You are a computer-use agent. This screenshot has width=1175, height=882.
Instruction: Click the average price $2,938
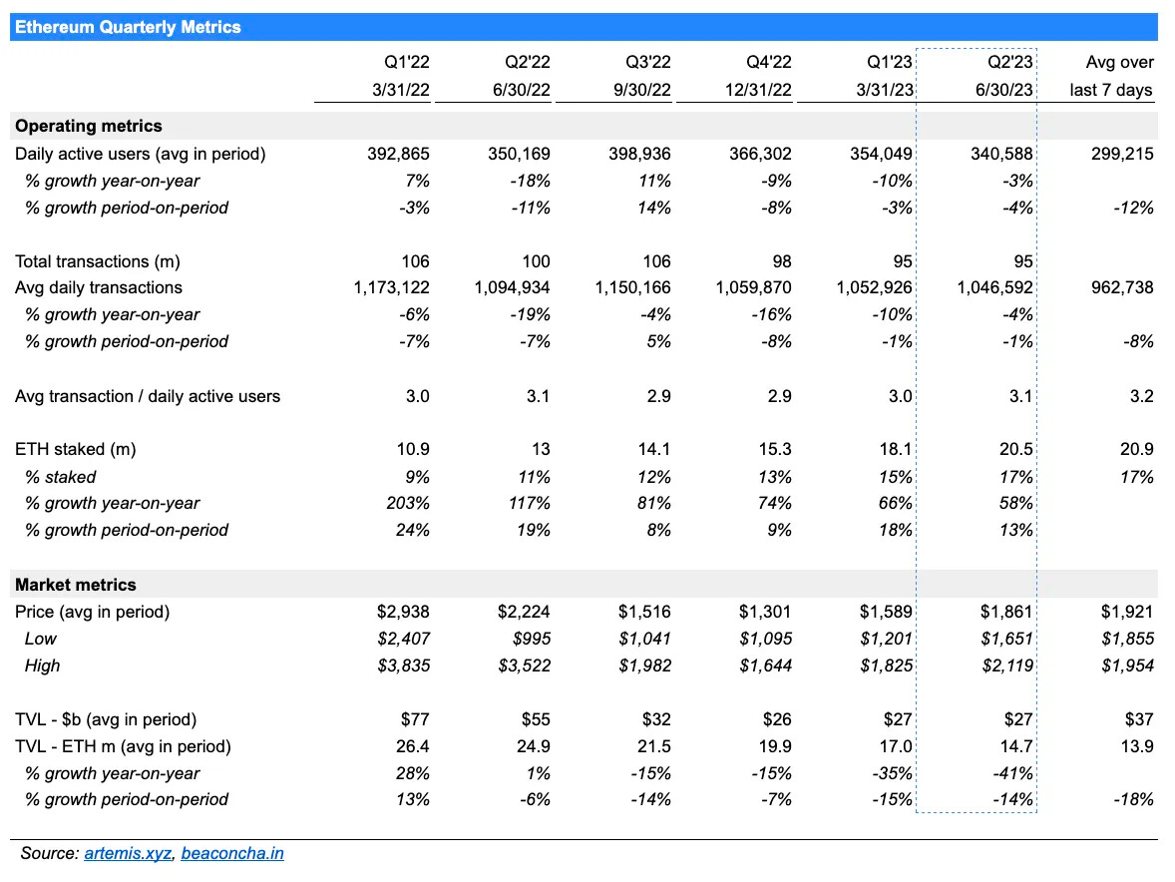tap(403, 613)
